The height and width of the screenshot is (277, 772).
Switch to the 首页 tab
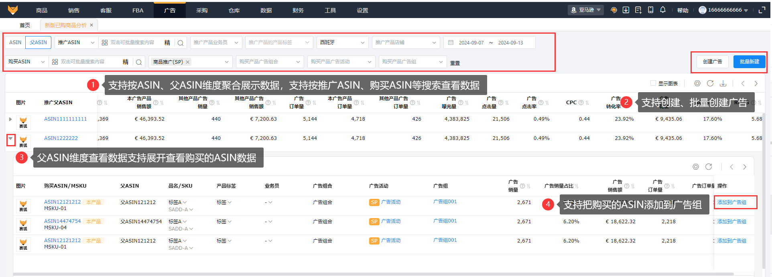tap(25, 25)
